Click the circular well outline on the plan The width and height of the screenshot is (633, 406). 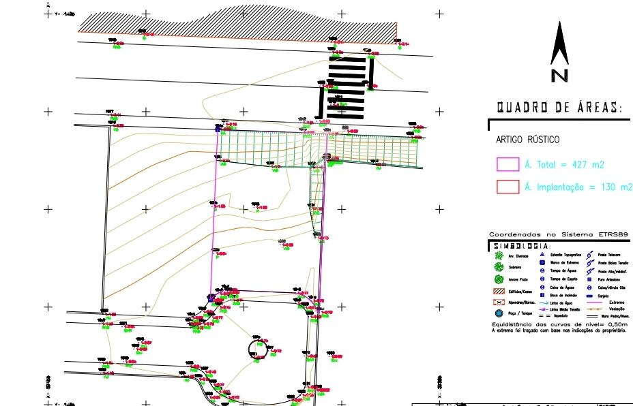[258, 349]
